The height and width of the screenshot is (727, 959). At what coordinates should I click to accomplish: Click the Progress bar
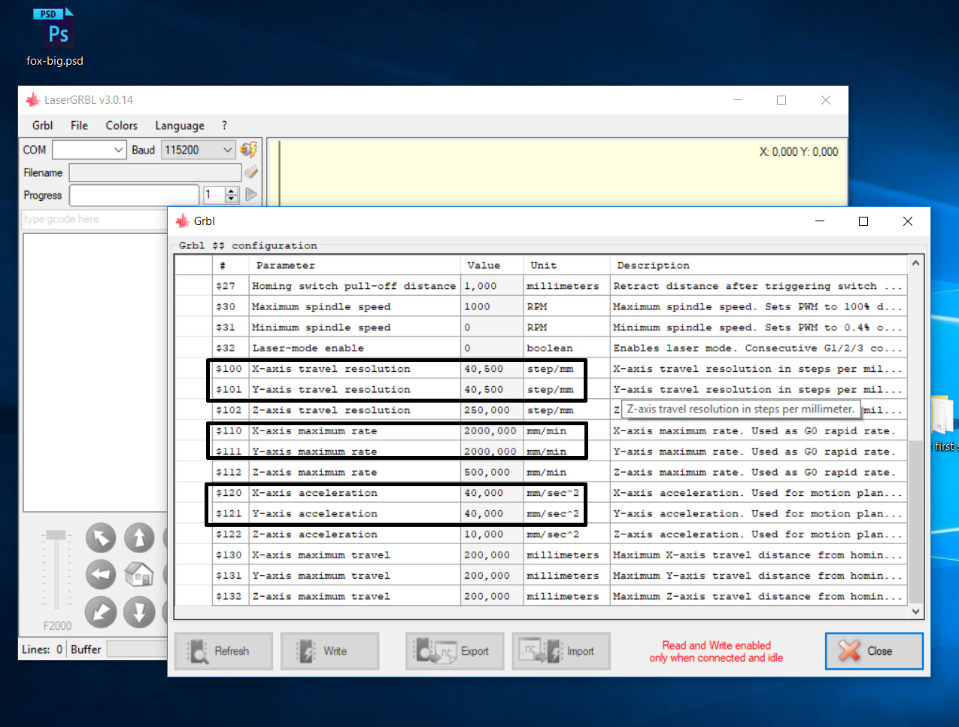click(134, 195)
